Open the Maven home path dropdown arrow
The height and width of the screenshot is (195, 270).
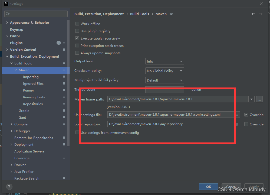click(x=251, y=99)
